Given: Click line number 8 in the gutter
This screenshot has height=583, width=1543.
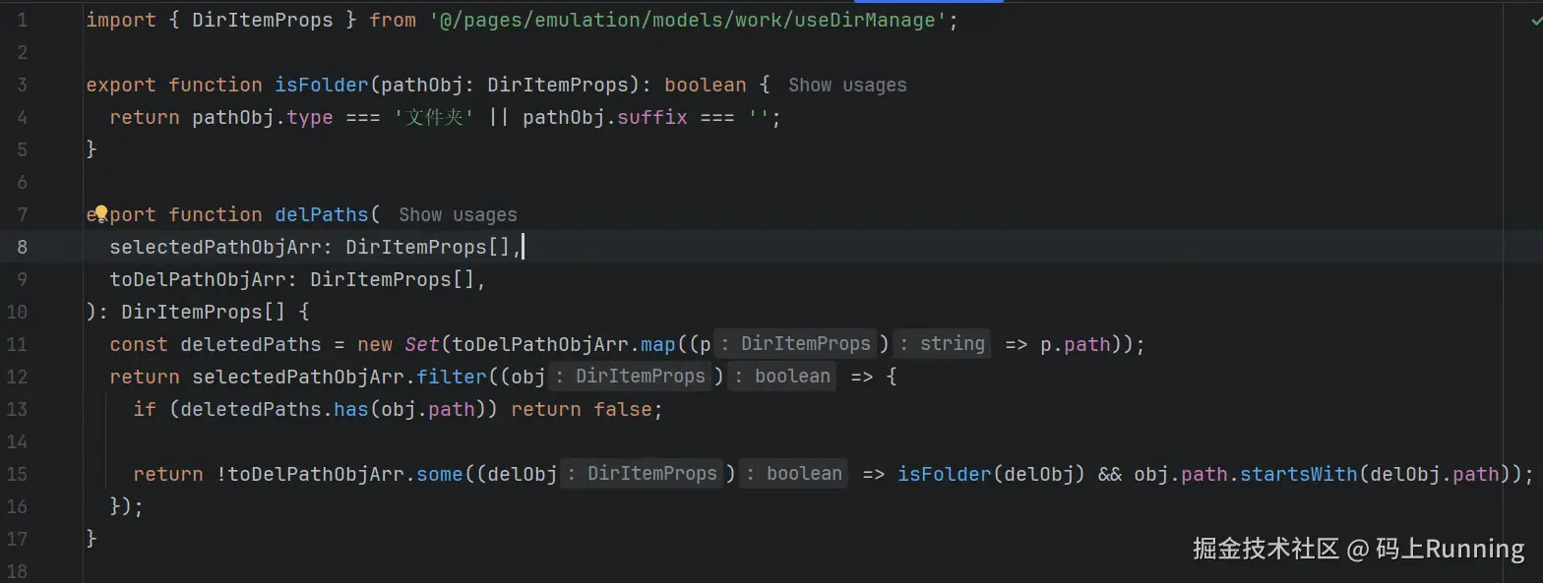Looking at the screenshot, I should pyautogui.click(x=23, y=247).
